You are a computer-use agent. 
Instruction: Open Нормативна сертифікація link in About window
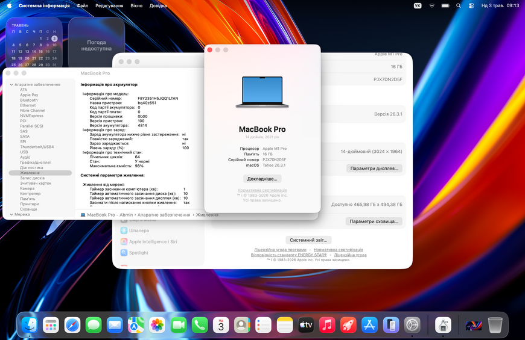[262, 190]
